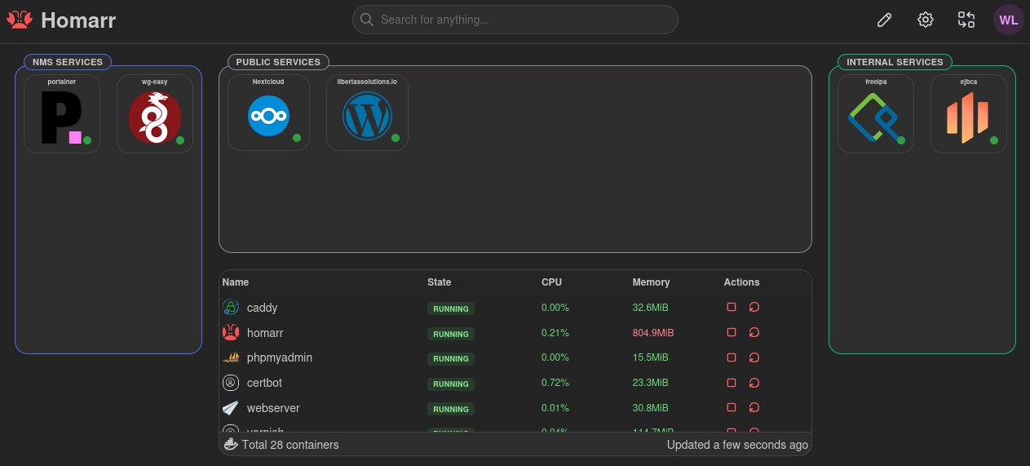Image resolution: width=1030 pixels, height=466 pixels.
Task: Click homarr container icon in table
Action: tap(231, 332)
